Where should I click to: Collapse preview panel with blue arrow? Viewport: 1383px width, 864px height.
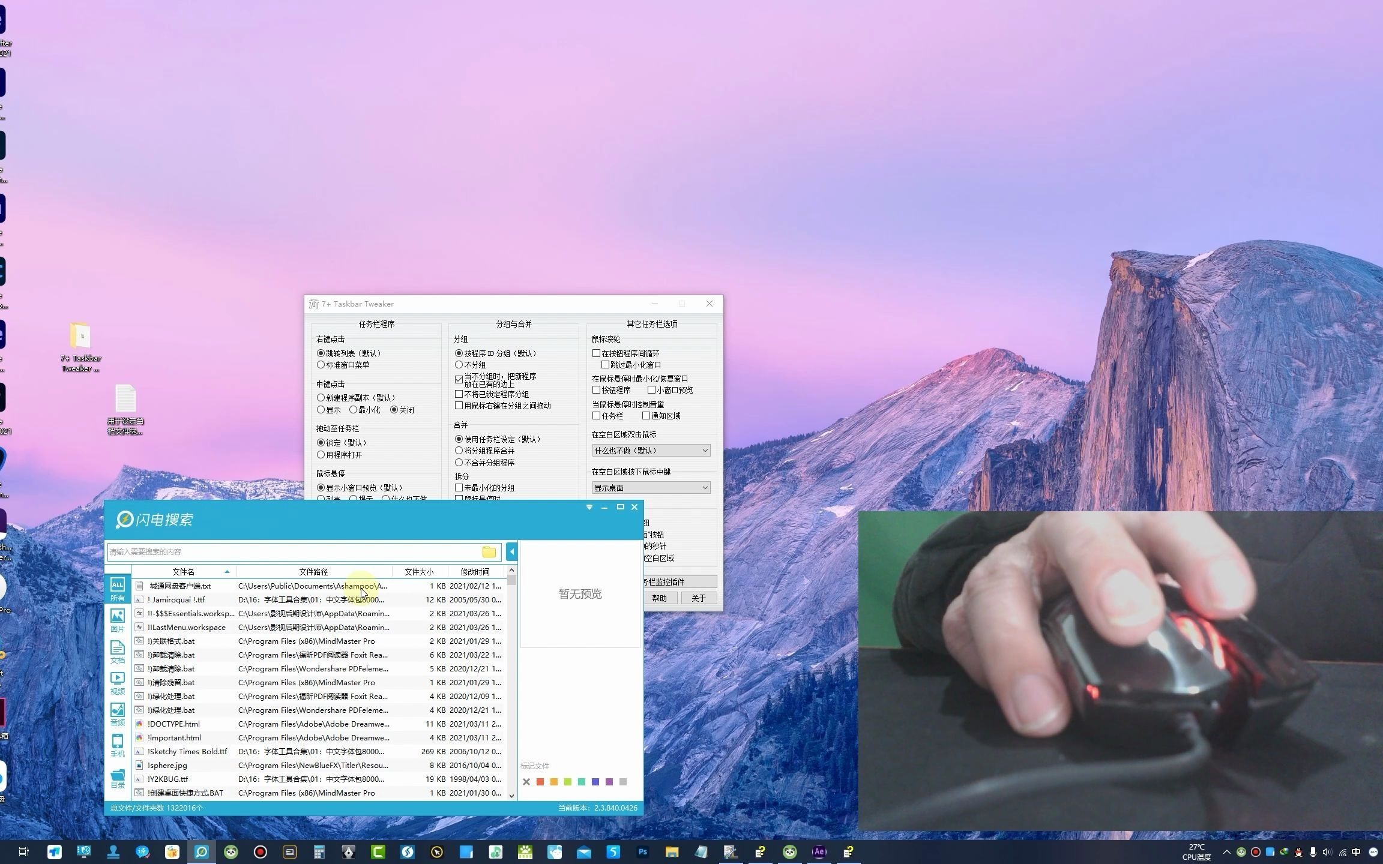pyautogui.click(x=511, y=551)
